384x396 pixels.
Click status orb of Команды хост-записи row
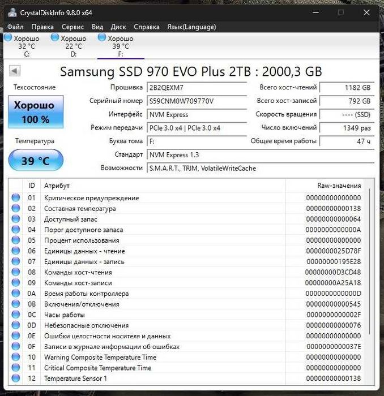pos(16,282)
